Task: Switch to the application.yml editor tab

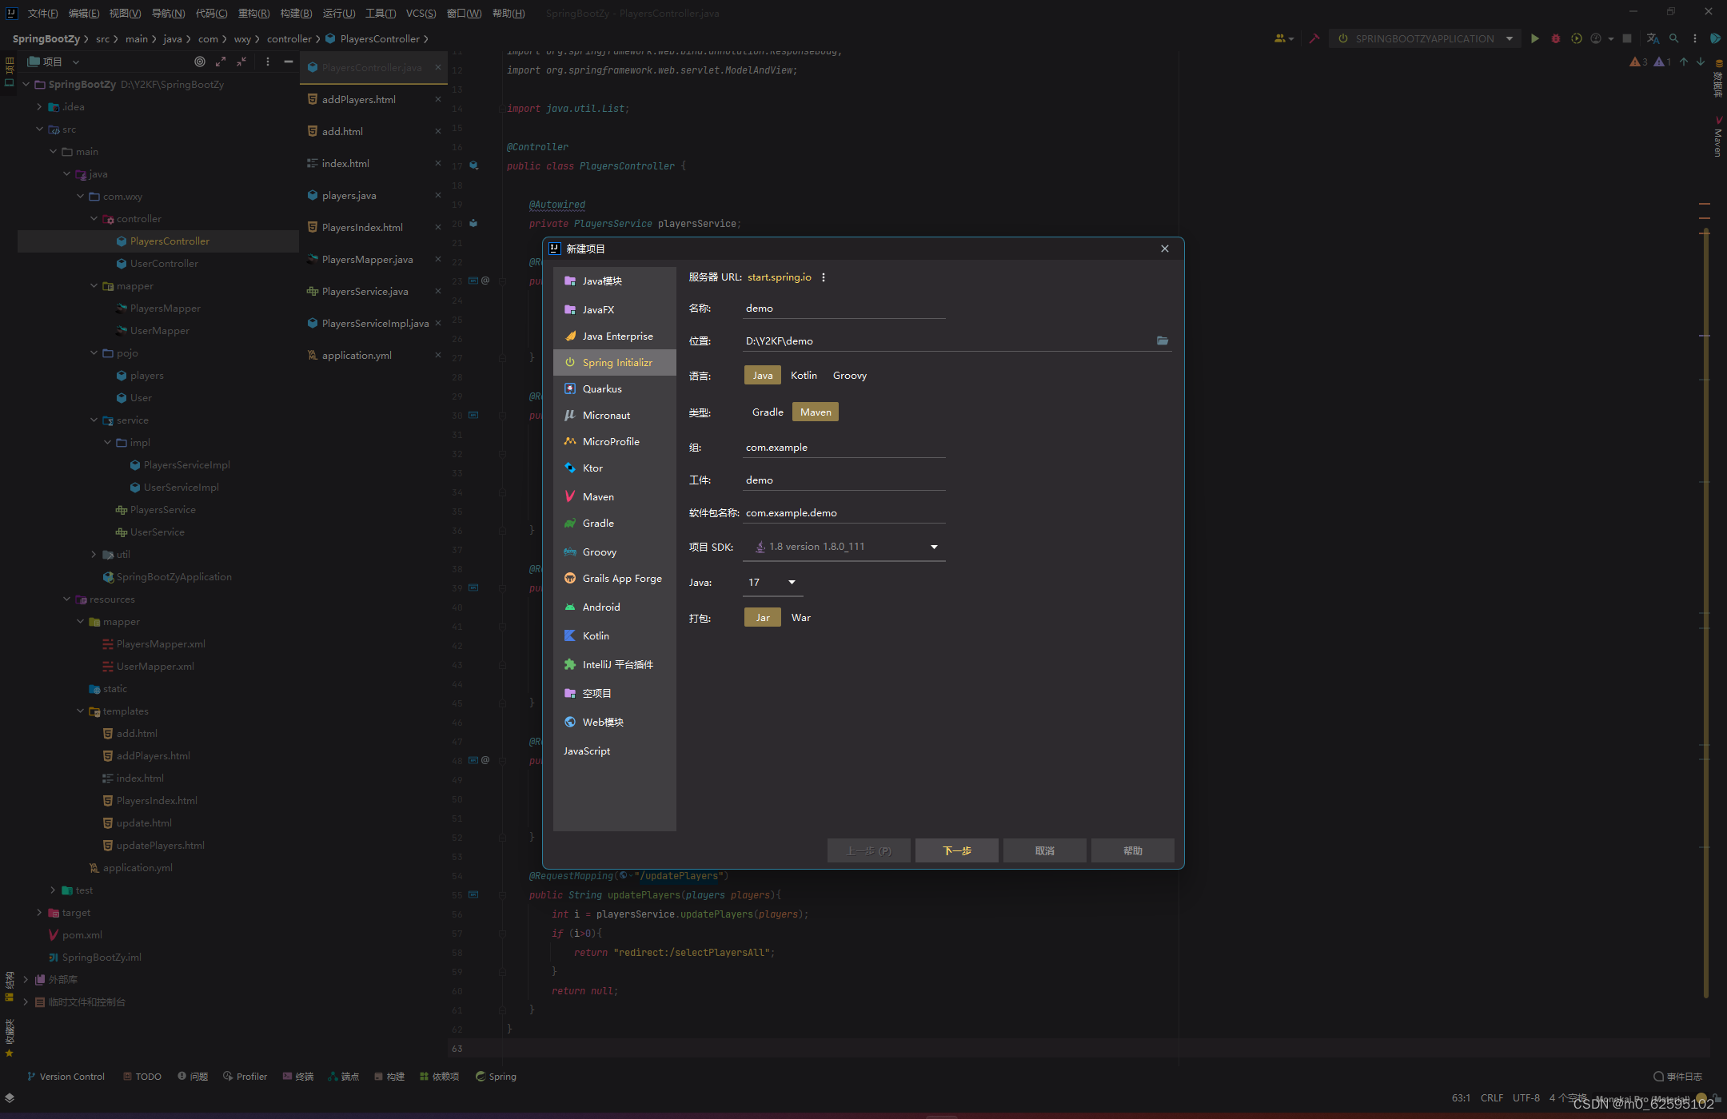Action: [x=357, y=356]
